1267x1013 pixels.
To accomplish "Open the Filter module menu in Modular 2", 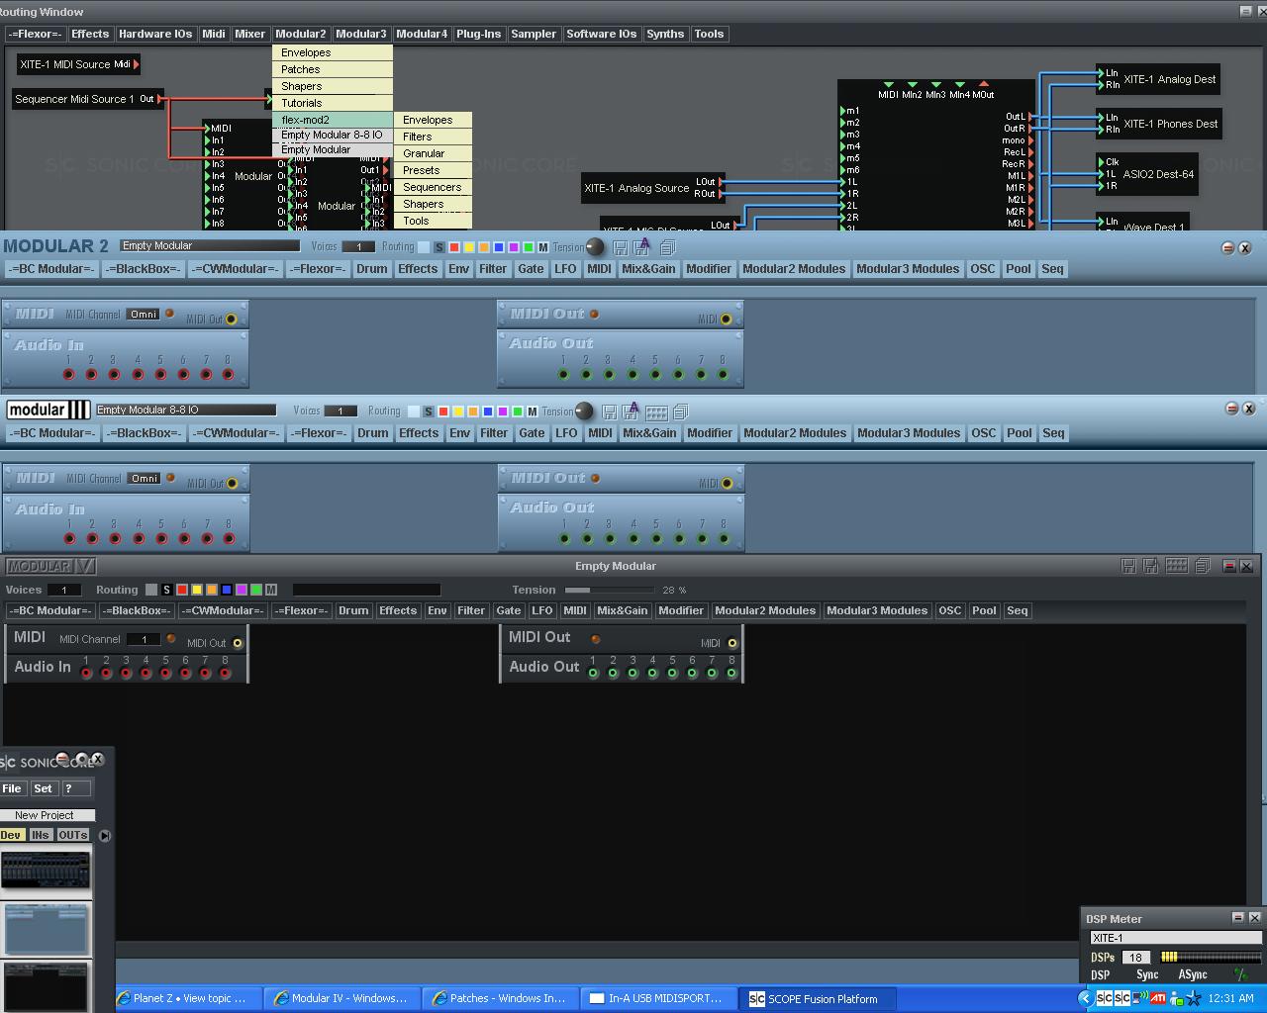I will (x=493, y=269).
